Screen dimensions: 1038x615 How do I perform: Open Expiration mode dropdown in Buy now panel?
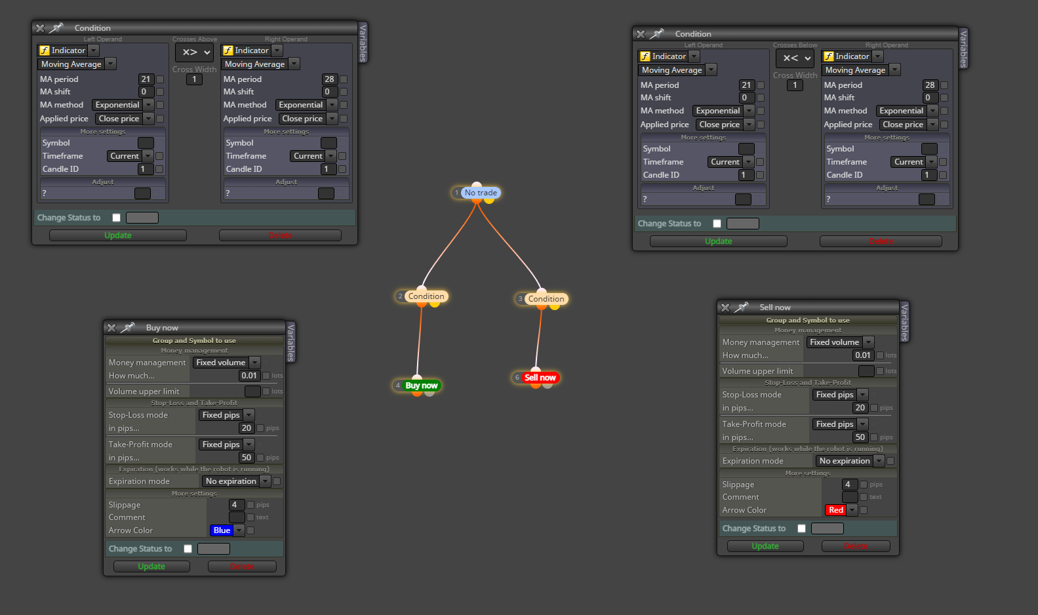(237, 481)
